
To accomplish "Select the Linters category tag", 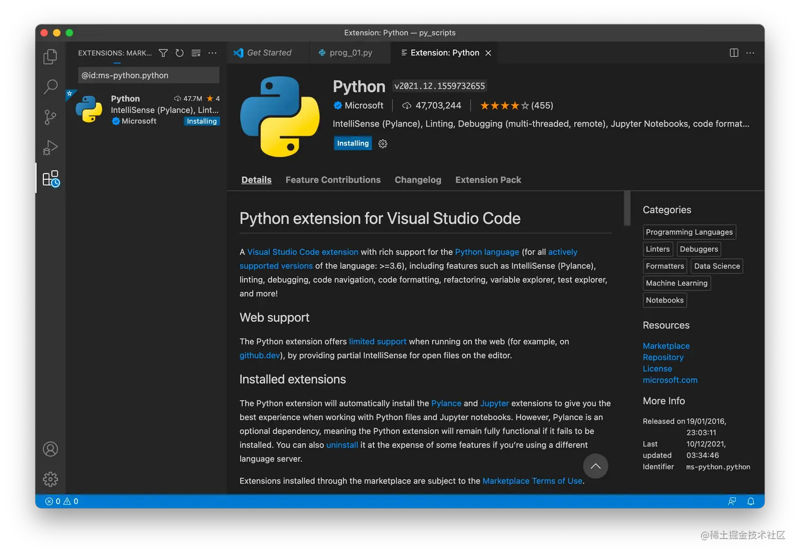I will coord(658,249).
